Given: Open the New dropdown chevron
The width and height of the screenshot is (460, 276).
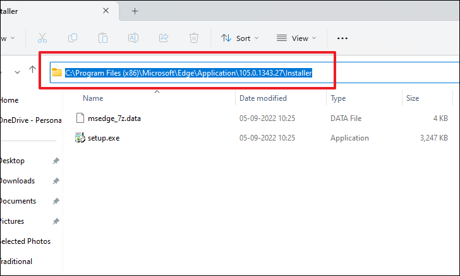Looking at the screenshot, I should pyautogui.click(x=13, y=38).
